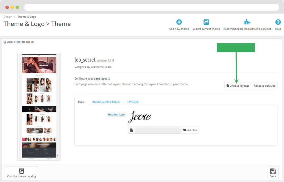Click 'Configure your page layouts' heading
The image size is (284, 182).
point(92,78)
